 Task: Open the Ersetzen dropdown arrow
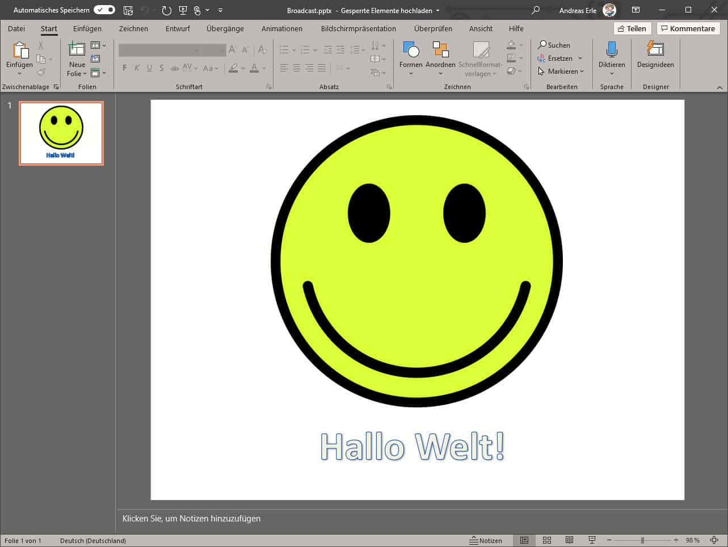click(x=580, y=58)
